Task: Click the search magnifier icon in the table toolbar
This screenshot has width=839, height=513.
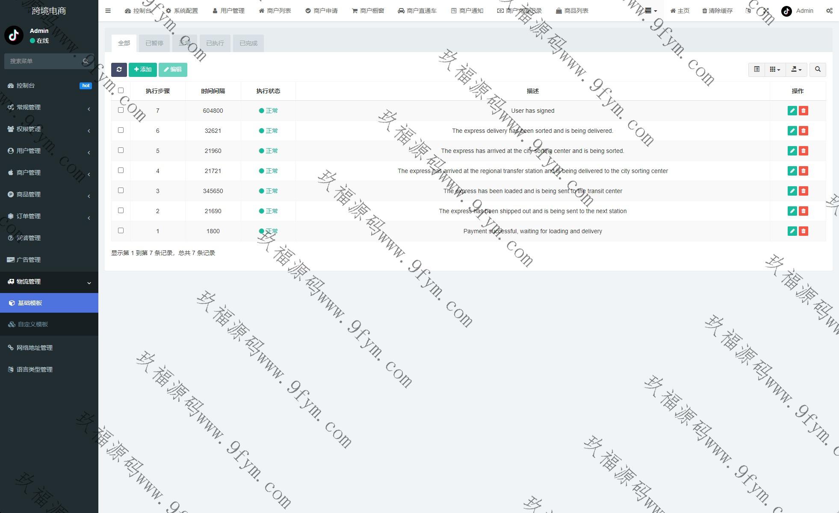Action: pos(818,70)
